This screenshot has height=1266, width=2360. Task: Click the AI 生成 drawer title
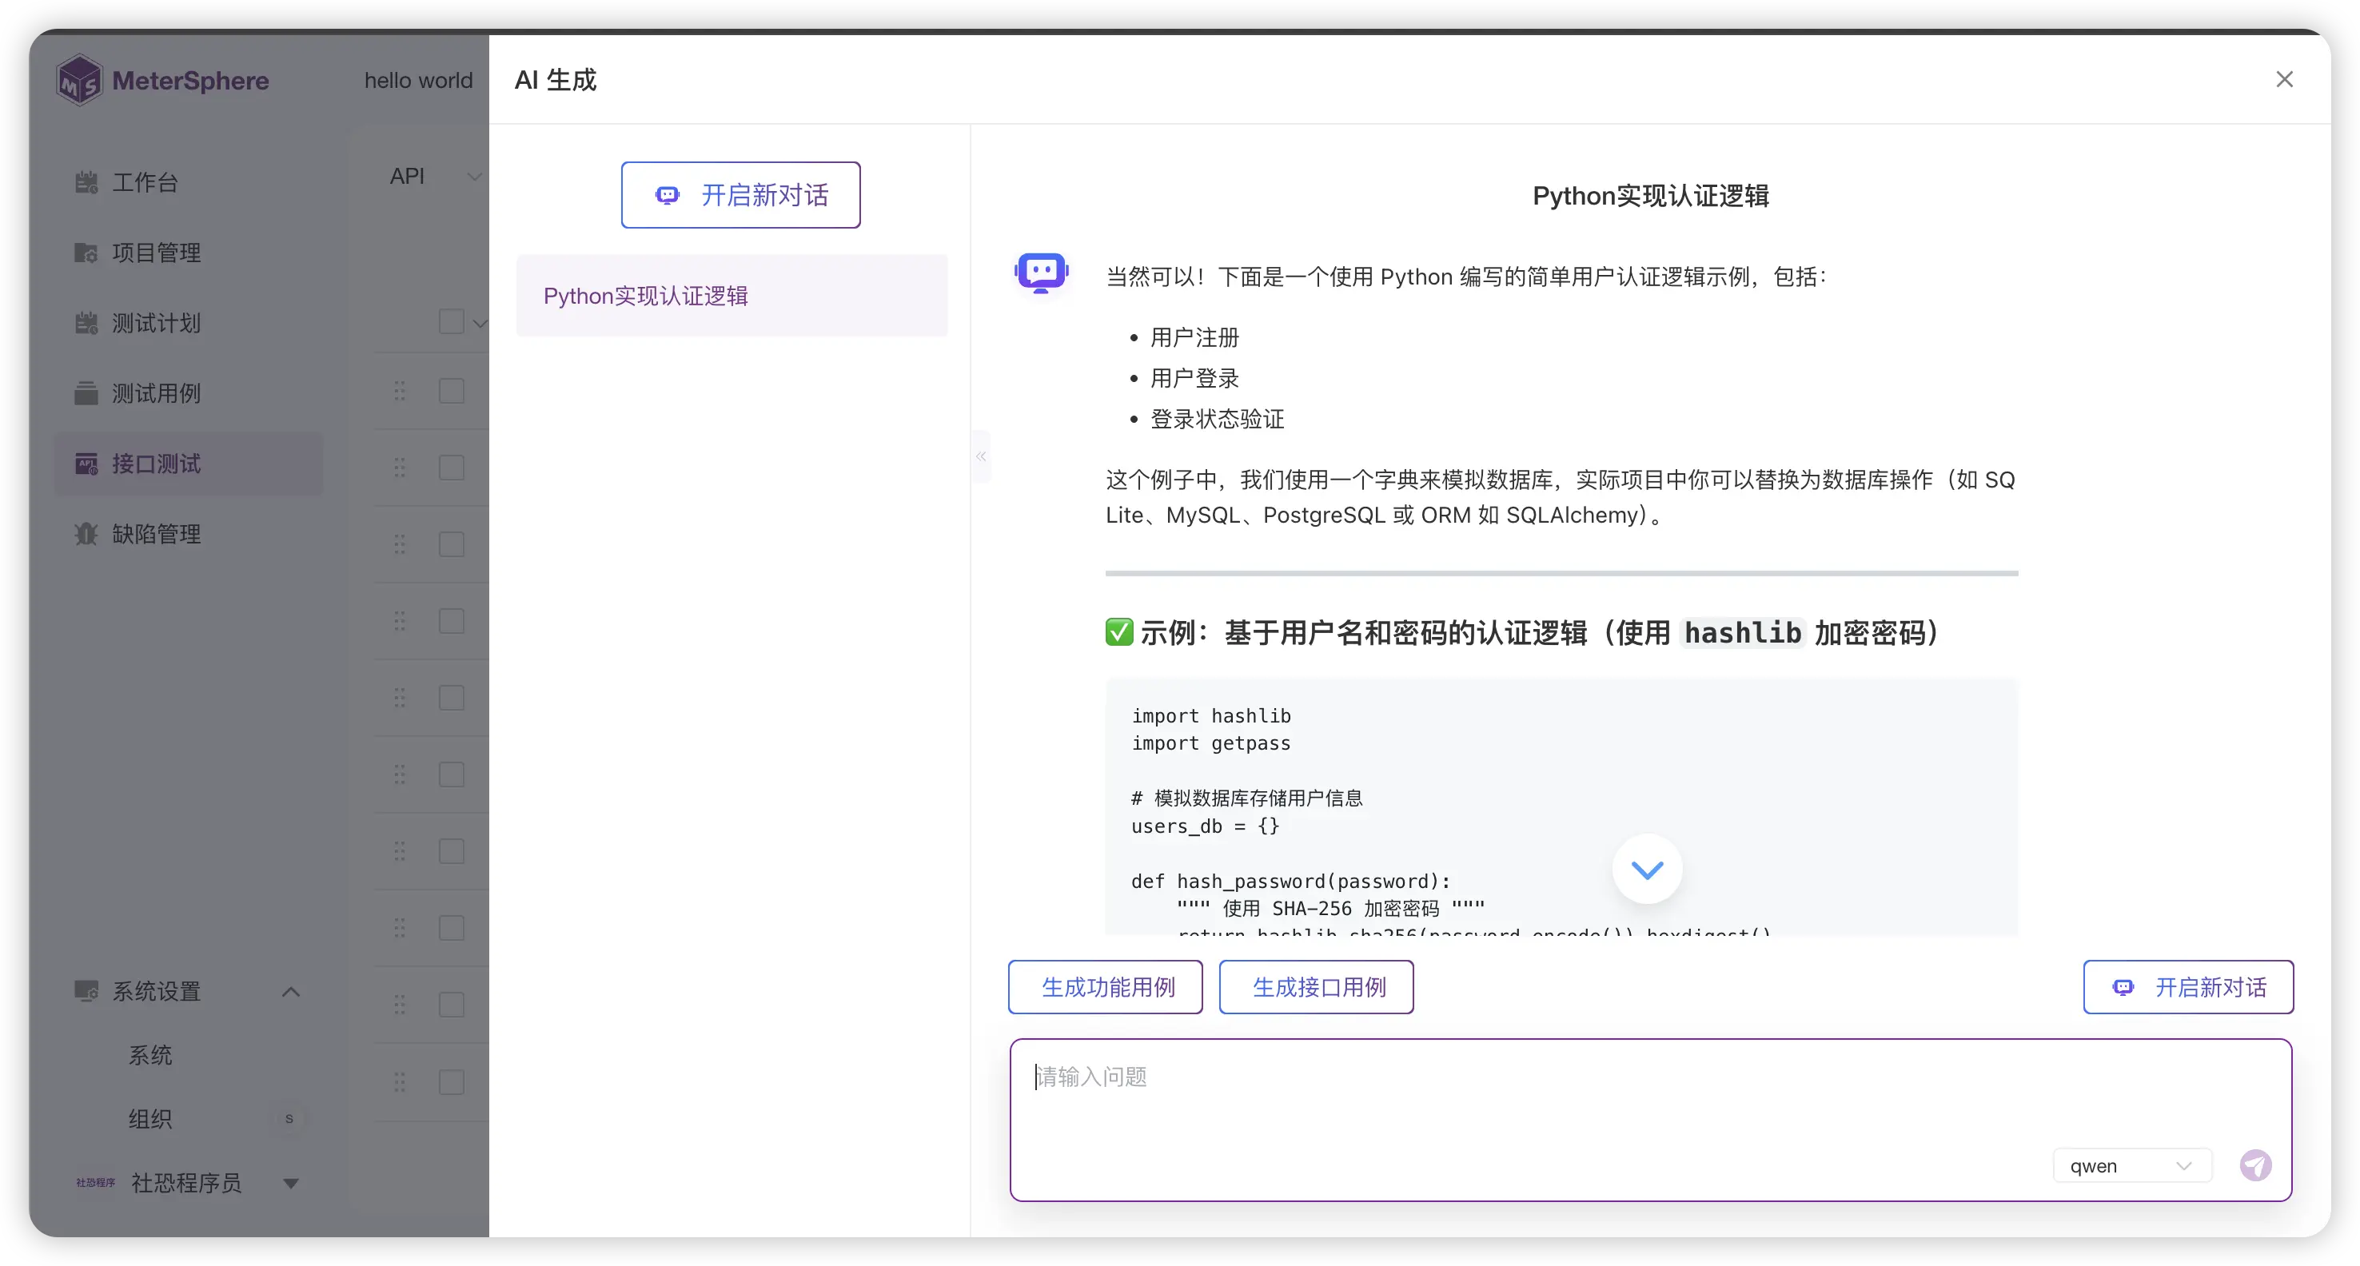[555, 80]
